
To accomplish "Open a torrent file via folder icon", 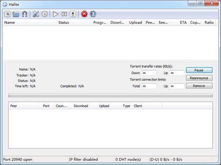I will (16, 14).
